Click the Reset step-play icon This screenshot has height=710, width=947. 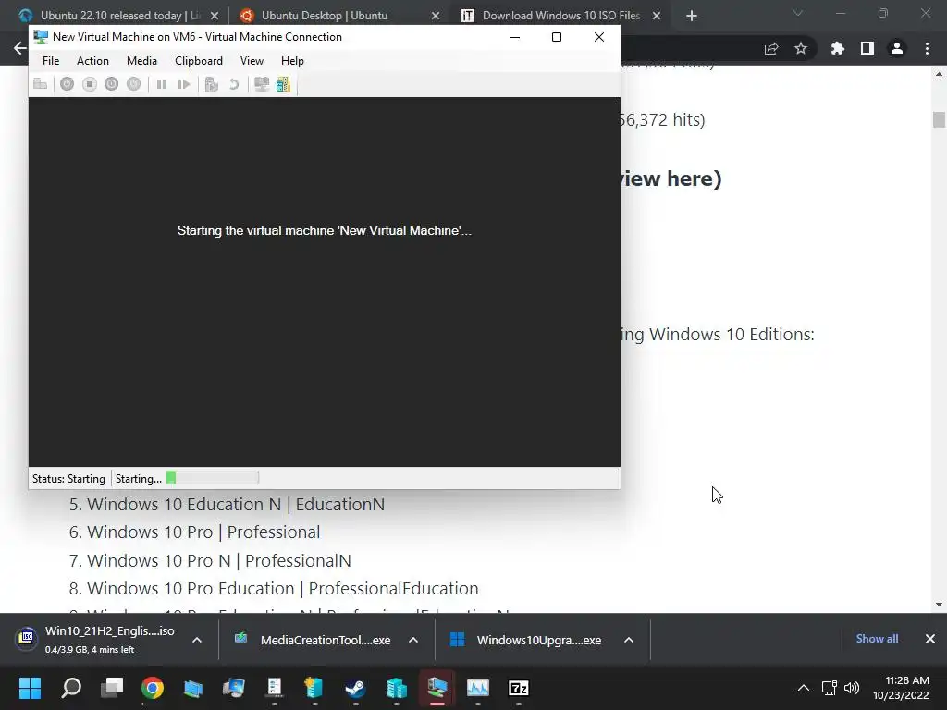[x=184, y=84]
